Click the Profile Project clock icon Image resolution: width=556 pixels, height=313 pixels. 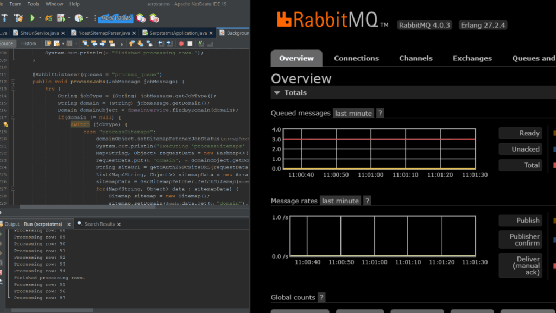coord(79,18)
